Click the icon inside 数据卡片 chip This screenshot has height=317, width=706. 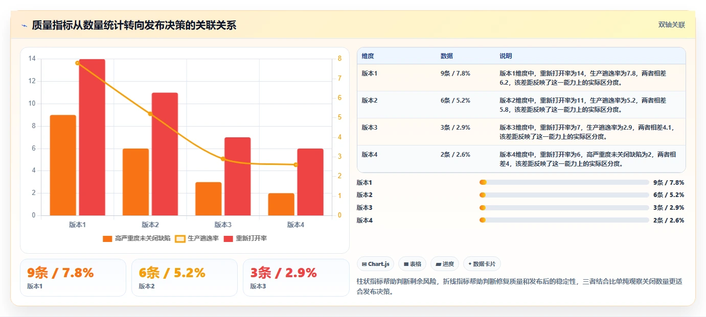(470, 264)
